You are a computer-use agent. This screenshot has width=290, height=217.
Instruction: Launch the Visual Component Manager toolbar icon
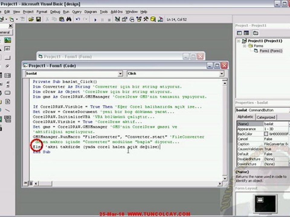(x=160, y=19)
